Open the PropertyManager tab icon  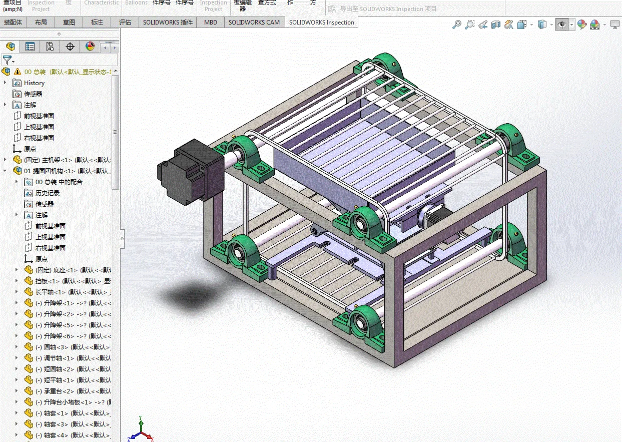point(30,47)
